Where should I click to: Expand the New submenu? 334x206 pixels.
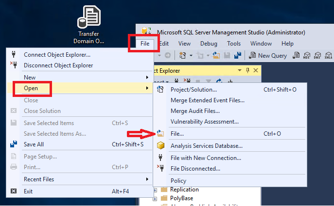point(80,77)
